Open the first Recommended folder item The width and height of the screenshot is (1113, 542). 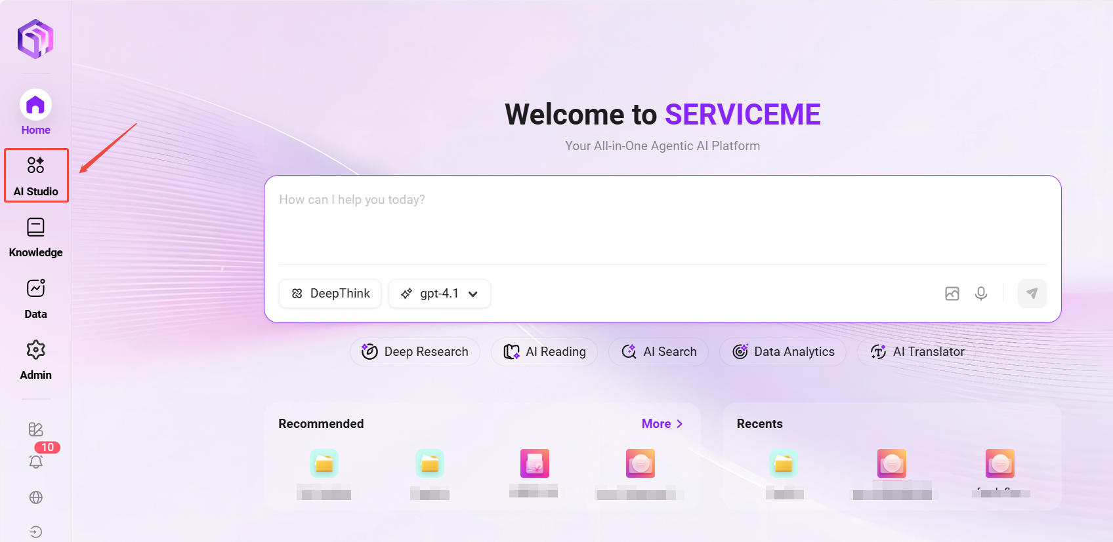(x=324, y=464)
